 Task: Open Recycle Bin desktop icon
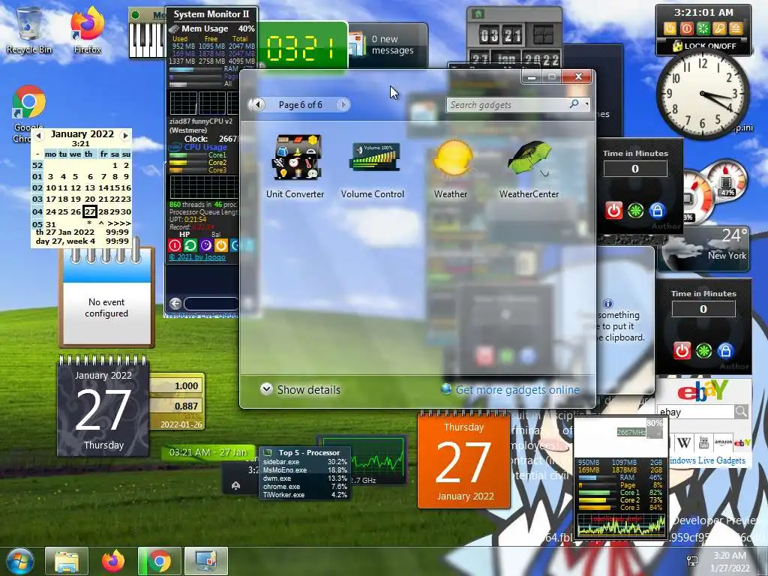click(29, 30)
